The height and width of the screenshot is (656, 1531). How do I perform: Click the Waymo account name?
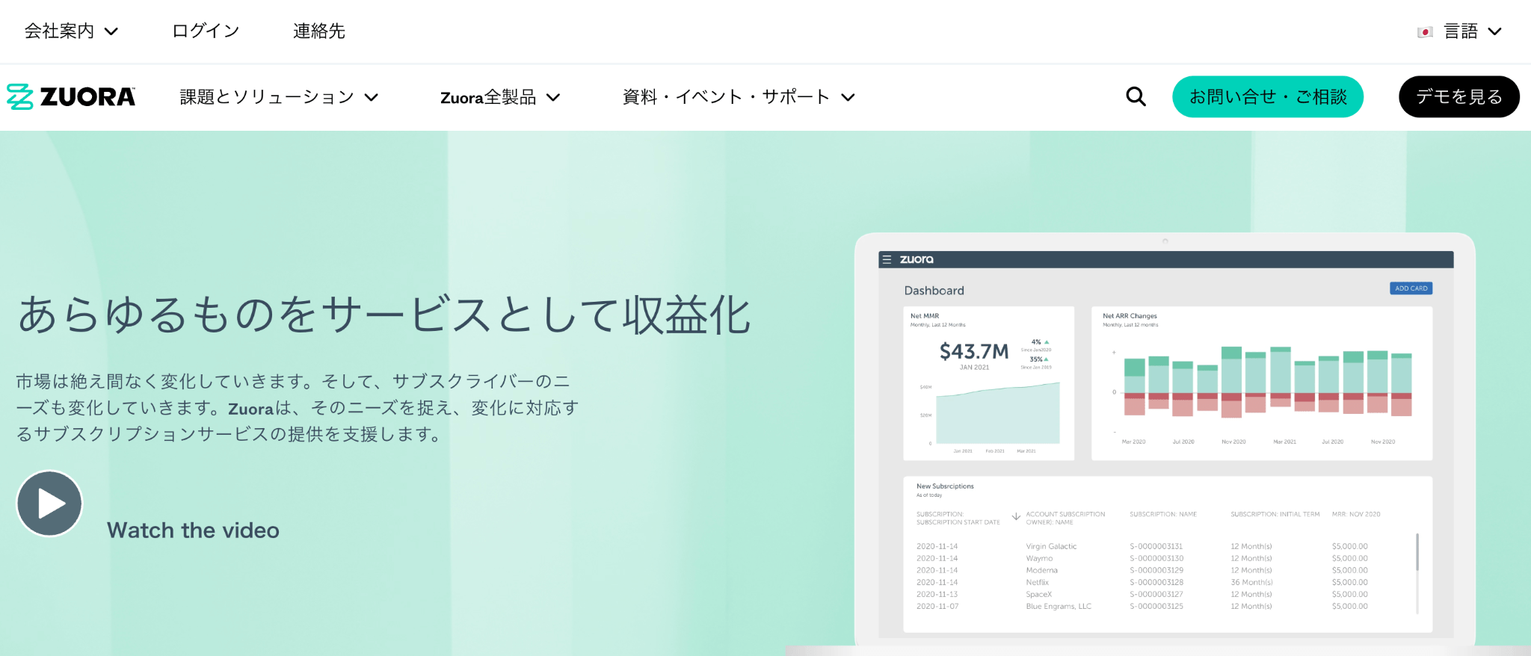click(1039, 558)
